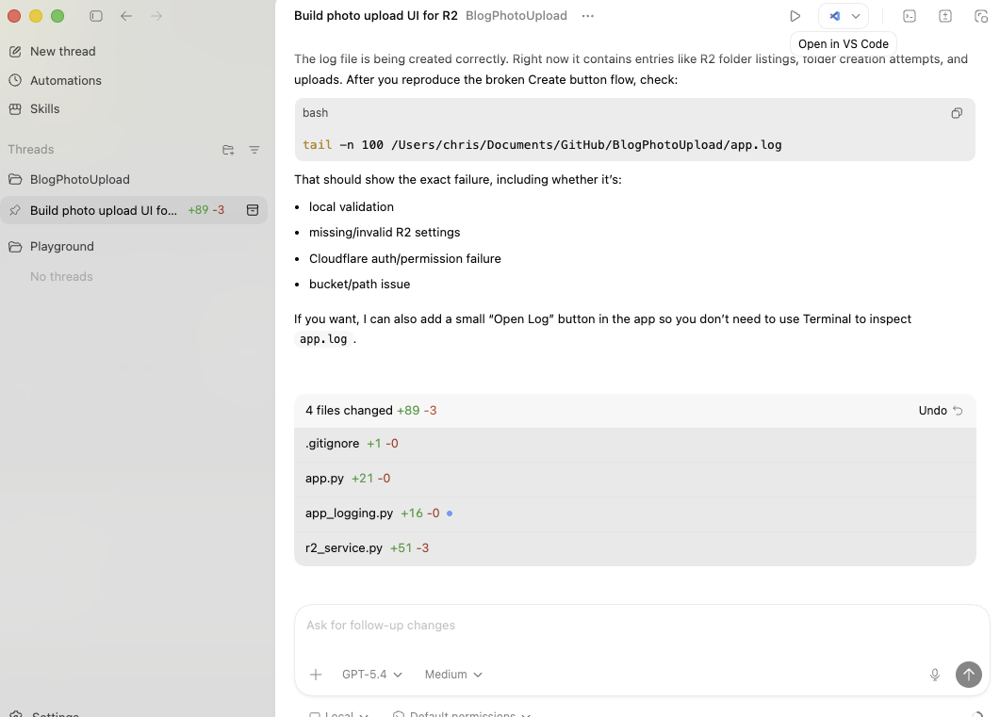Go to the Skills section

click(x=44, y=108)
